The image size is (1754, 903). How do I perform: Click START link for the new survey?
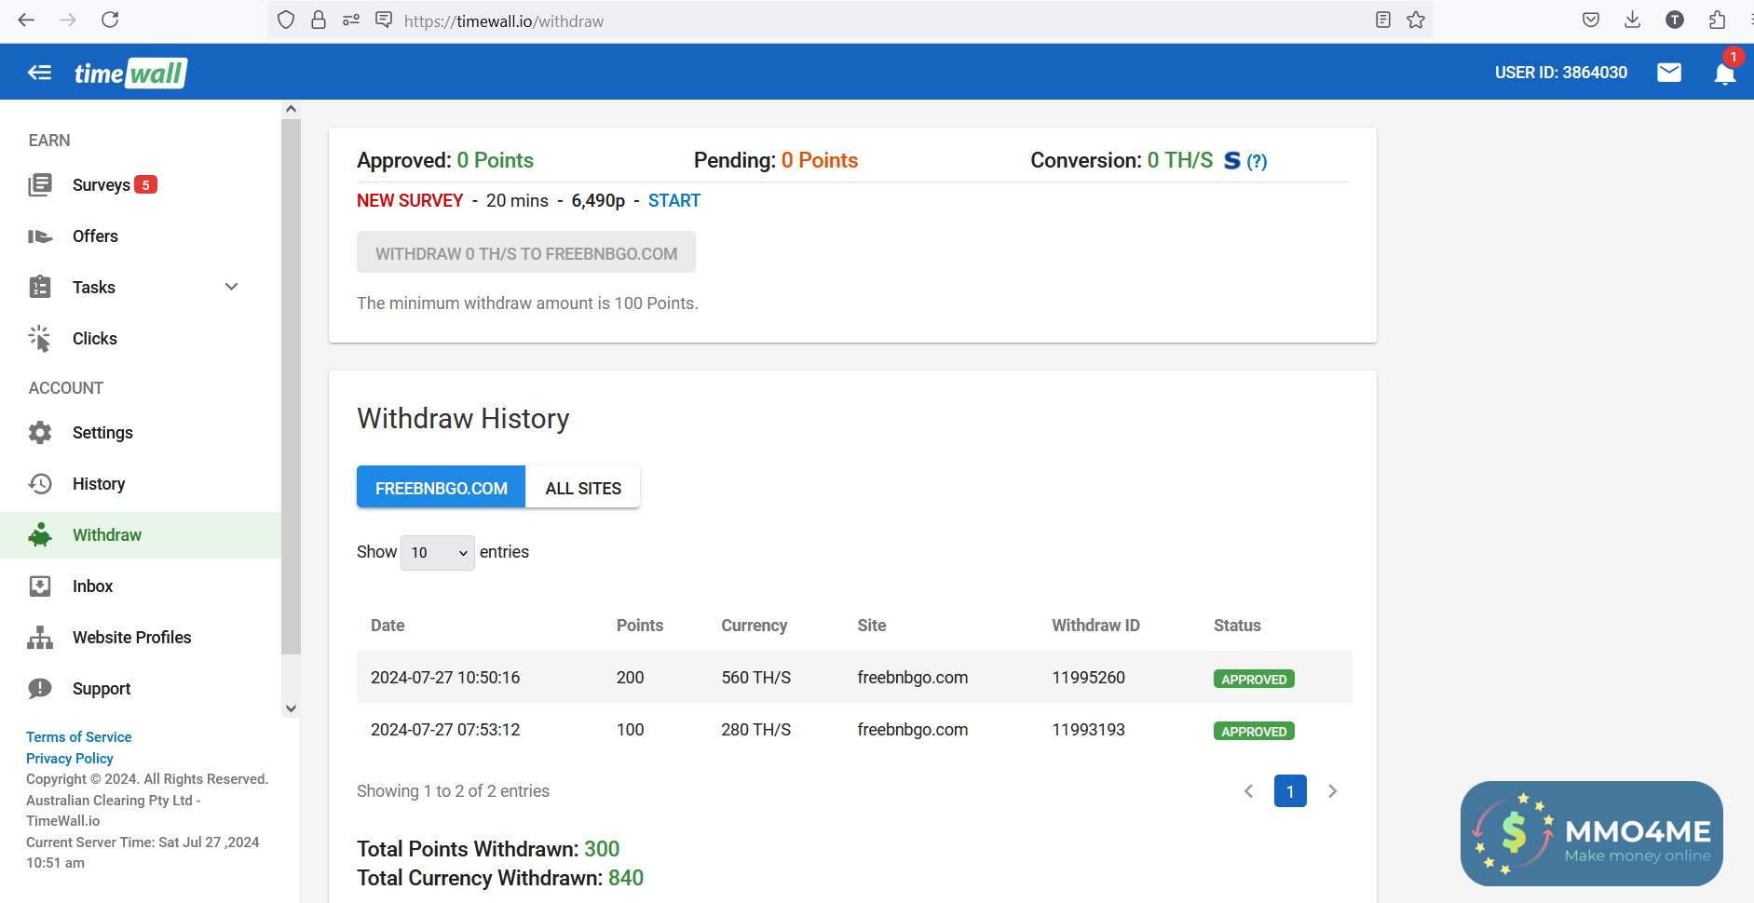pos(673,201)
